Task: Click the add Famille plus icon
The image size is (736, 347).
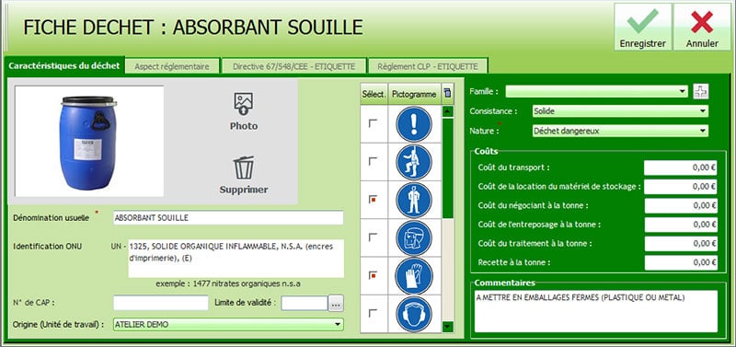Action: (x=700, y=91)
